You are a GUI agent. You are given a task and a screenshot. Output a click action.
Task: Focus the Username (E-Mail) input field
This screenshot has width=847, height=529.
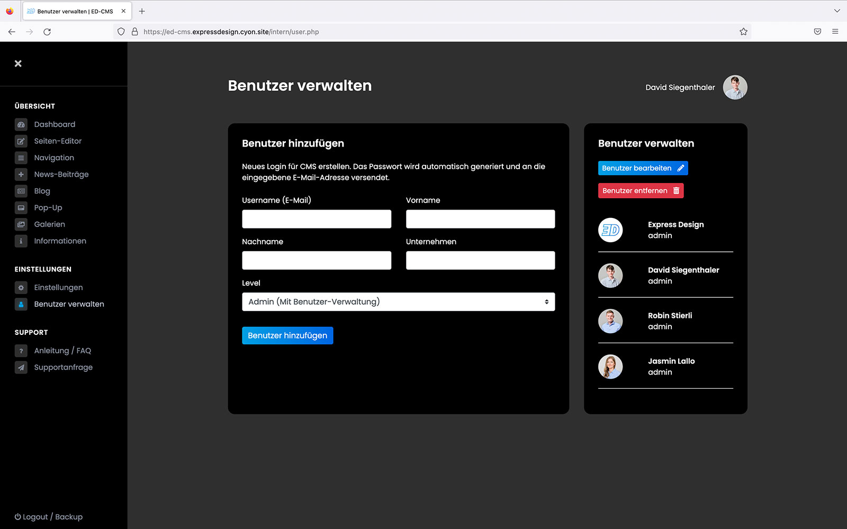pos(317,219)
